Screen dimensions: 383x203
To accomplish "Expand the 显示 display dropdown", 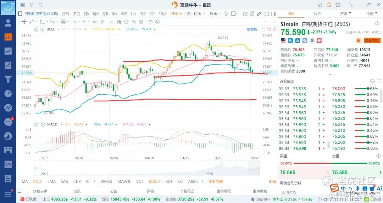I will tap(215, 14).
